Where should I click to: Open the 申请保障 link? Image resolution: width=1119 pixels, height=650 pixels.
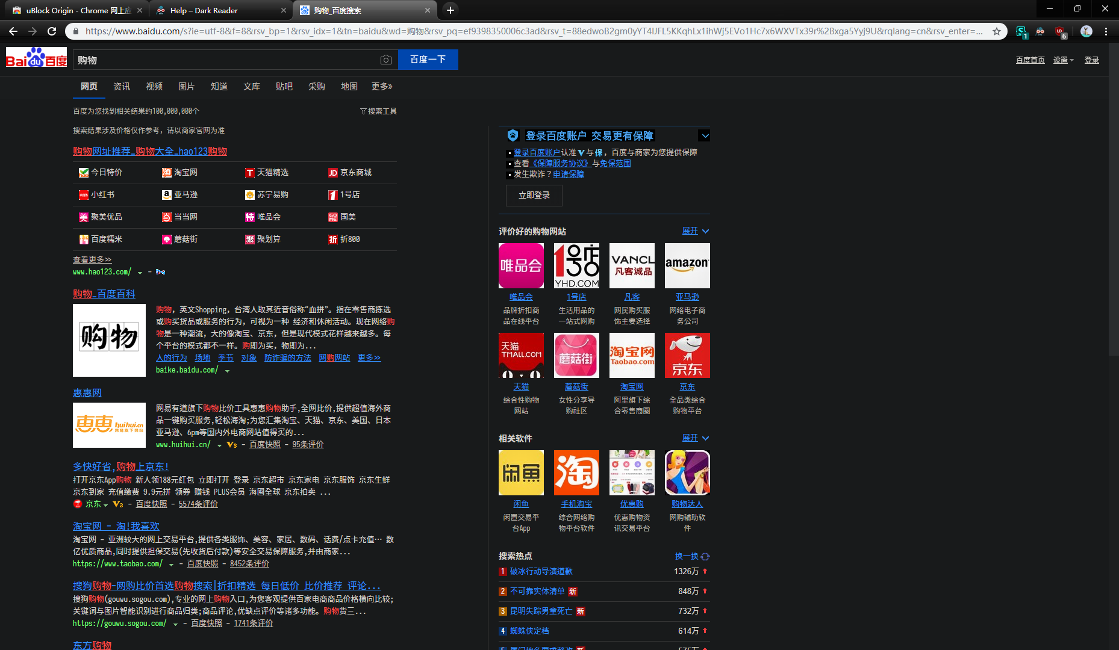pyautogui.click(x=569, y=175)
